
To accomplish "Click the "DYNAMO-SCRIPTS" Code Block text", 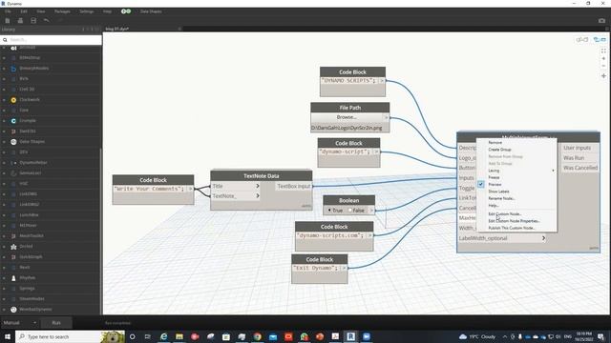I will pos(349,80).
